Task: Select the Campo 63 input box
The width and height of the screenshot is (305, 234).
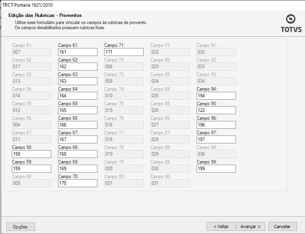Action: [77, 81]
